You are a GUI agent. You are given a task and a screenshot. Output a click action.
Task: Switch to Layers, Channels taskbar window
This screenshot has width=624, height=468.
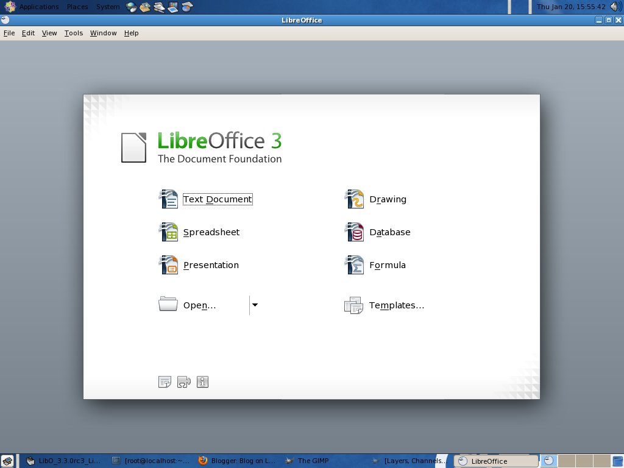pyautogui.click(x=410, y=461)
